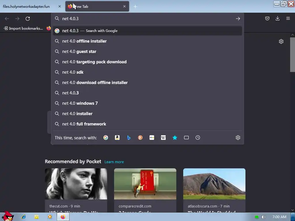Search this time with Google icon

click(x=106, y=138)
